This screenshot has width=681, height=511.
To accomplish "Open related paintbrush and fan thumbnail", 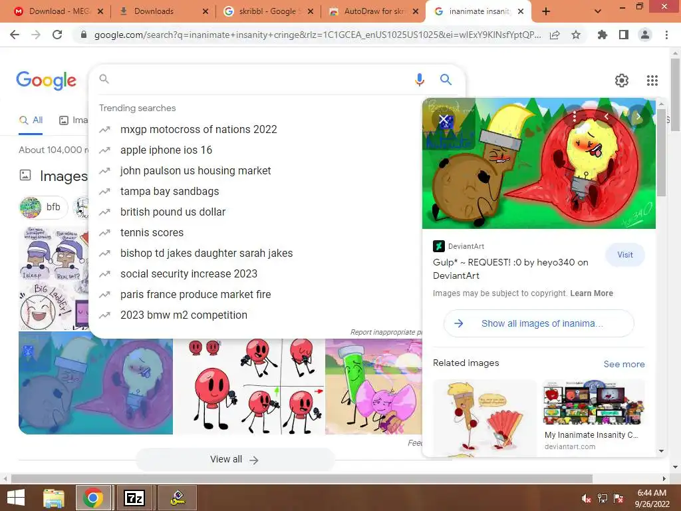I will pos(485,418).
